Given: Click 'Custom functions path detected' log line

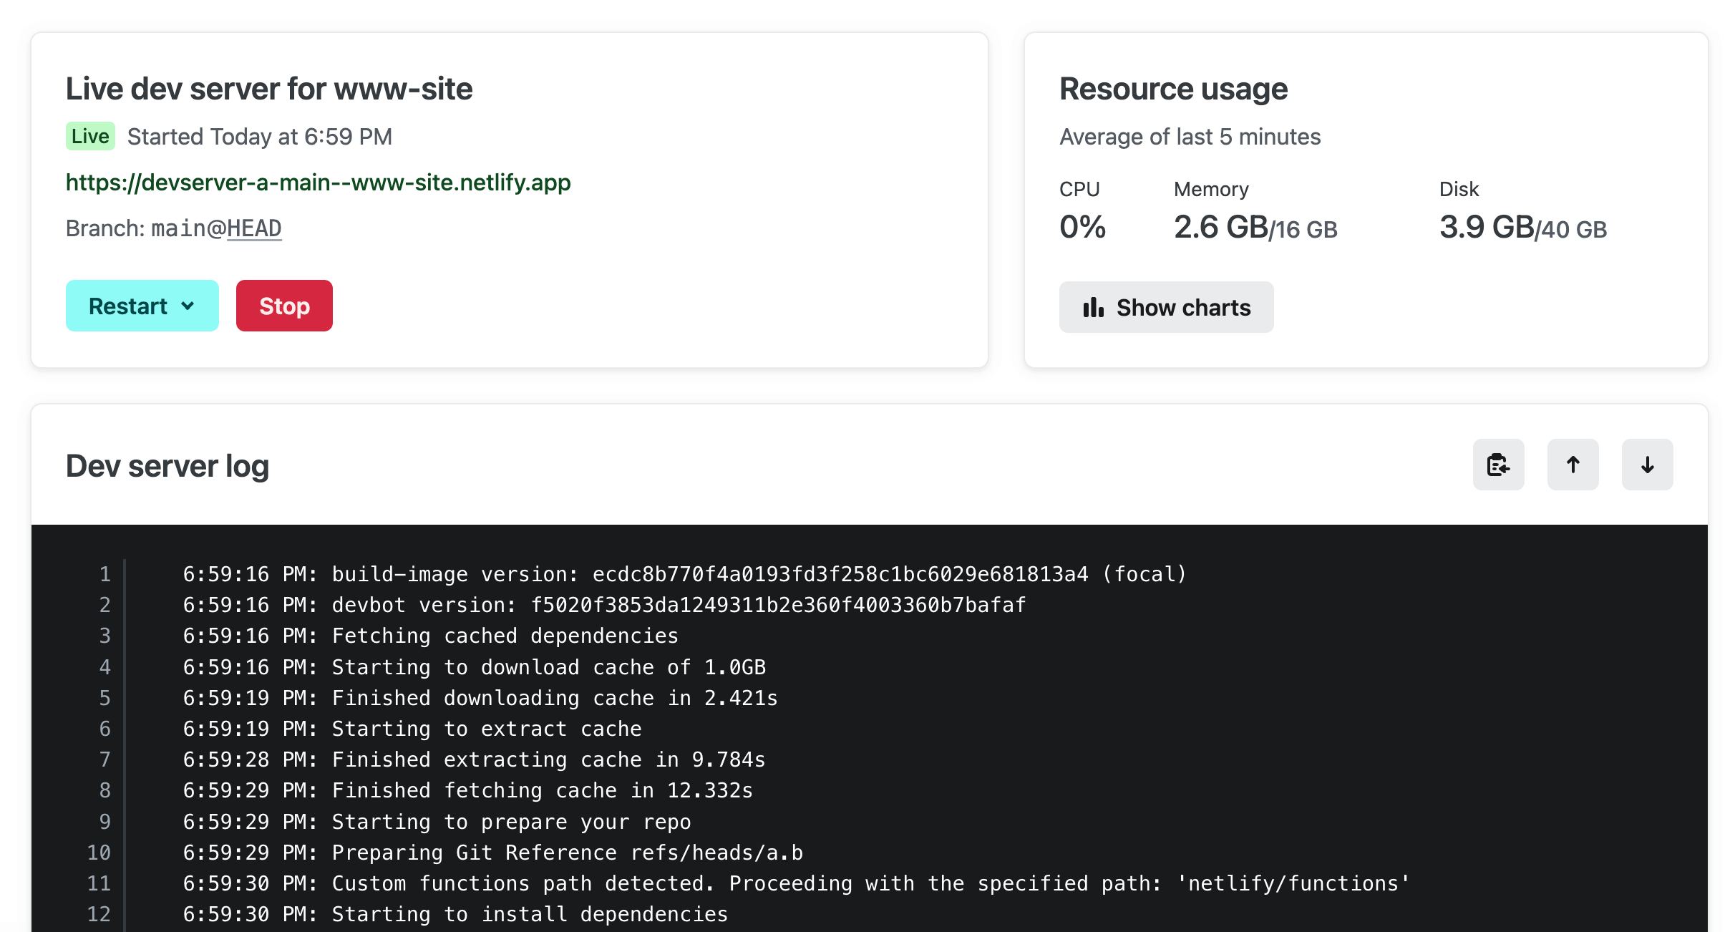Looking at the screenshot, I should click(796, 883).
